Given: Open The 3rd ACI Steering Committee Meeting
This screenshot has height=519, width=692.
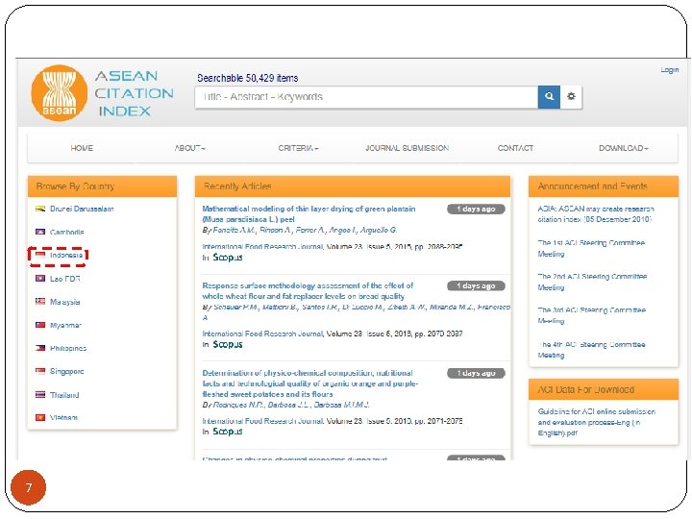Looking at the screenshot, I should pyautogui.click(x=591, y=315).
